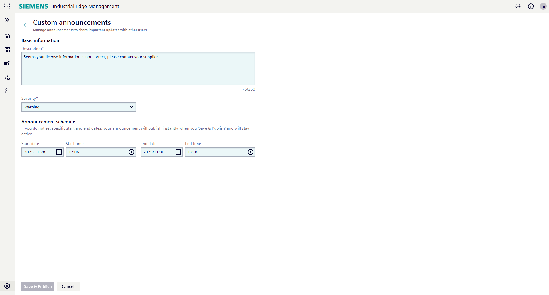549x295 pixels.
Task: Open the Severity dropdown showing Warning
Action: 78,107
